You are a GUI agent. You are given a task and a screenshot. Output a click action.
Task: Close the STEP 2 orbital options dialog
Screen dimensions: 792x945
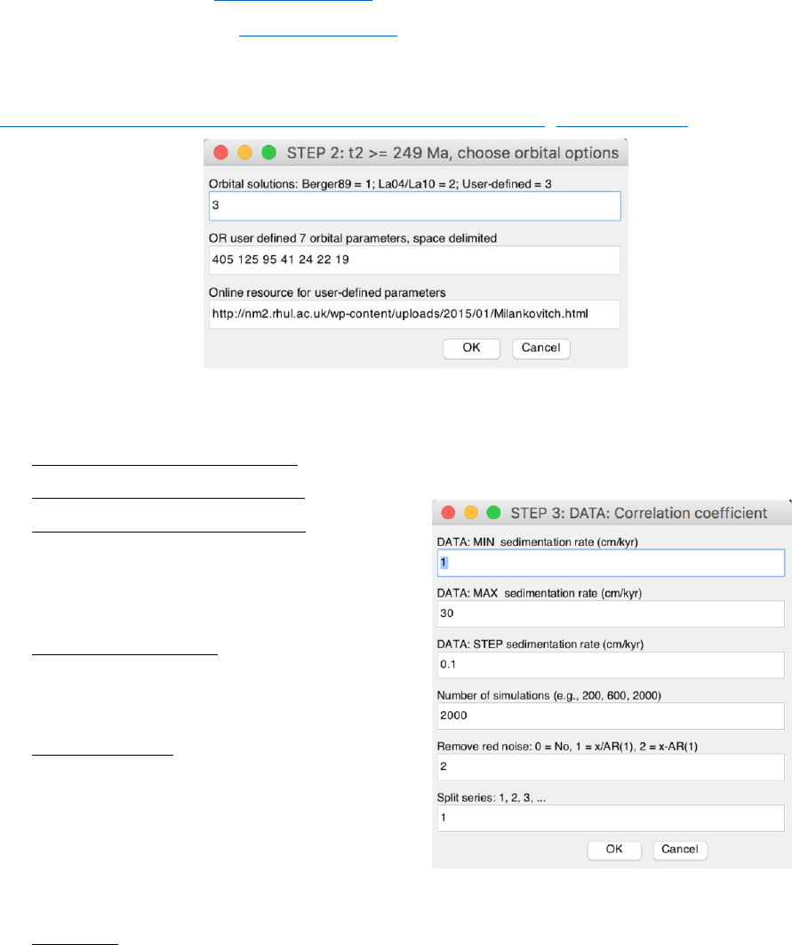pyautogui.click(x=220, y=153)
